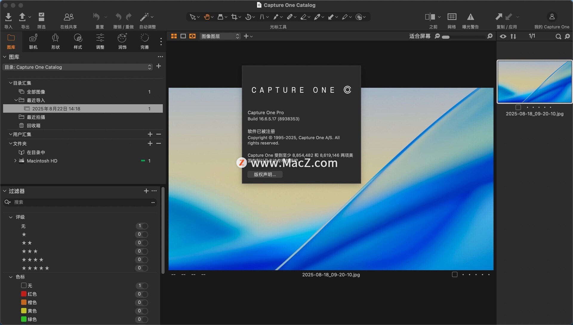Switch to the Tether (联机) tool tab
This screenshot has height=325, width=573.
(x=33, y=41)
